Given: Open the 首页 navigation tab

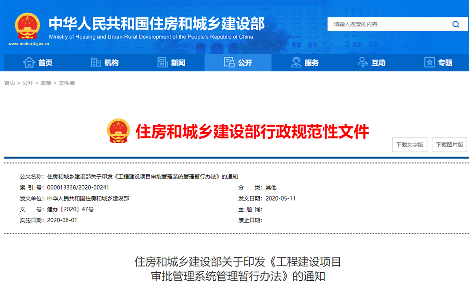Looking at the screenshot, I should pos(38,63).
